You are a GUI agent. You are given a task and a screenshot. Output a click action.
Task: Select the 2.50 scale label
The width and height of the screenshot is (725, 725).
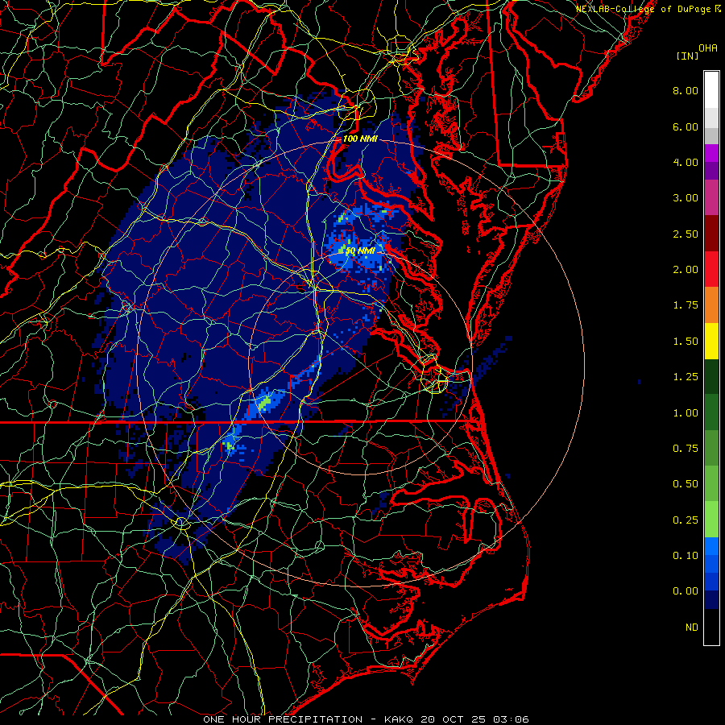(686, 234)
